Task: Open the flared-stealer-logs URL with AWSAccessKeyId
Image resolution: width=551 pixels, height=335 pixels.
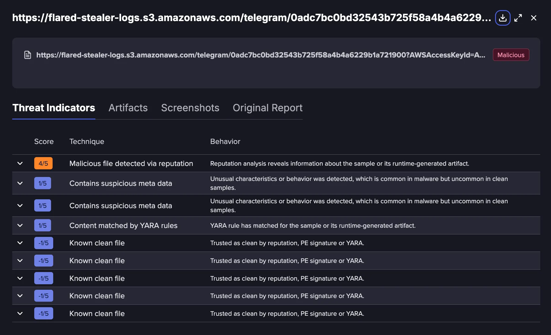Action: tap(261, 55)
